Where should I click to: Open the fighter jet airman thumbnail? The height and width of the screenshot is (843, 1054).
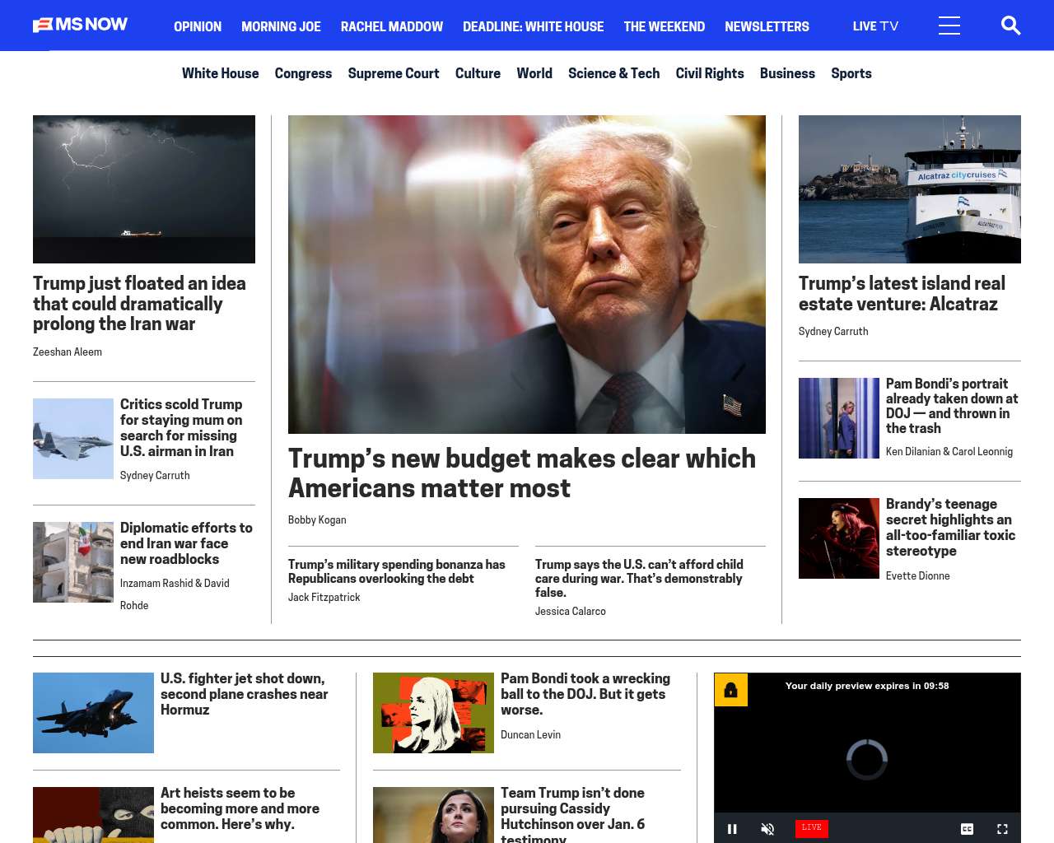pos(73,439)
